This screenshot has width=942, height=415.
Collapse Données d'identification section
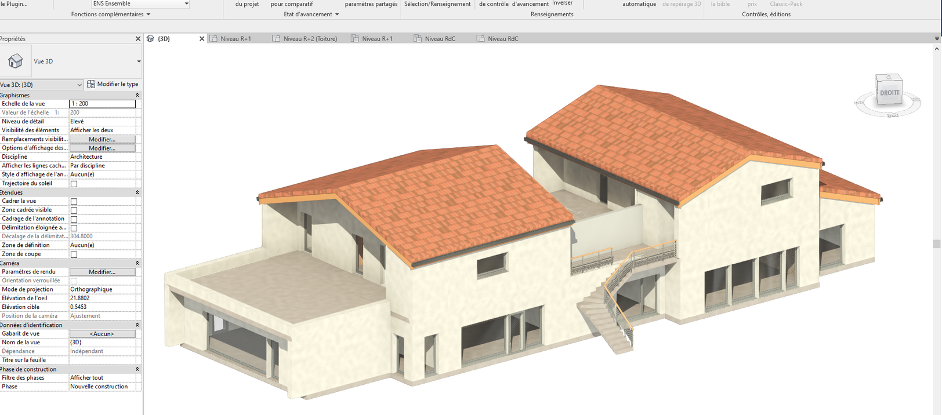(x=137, y=325)
